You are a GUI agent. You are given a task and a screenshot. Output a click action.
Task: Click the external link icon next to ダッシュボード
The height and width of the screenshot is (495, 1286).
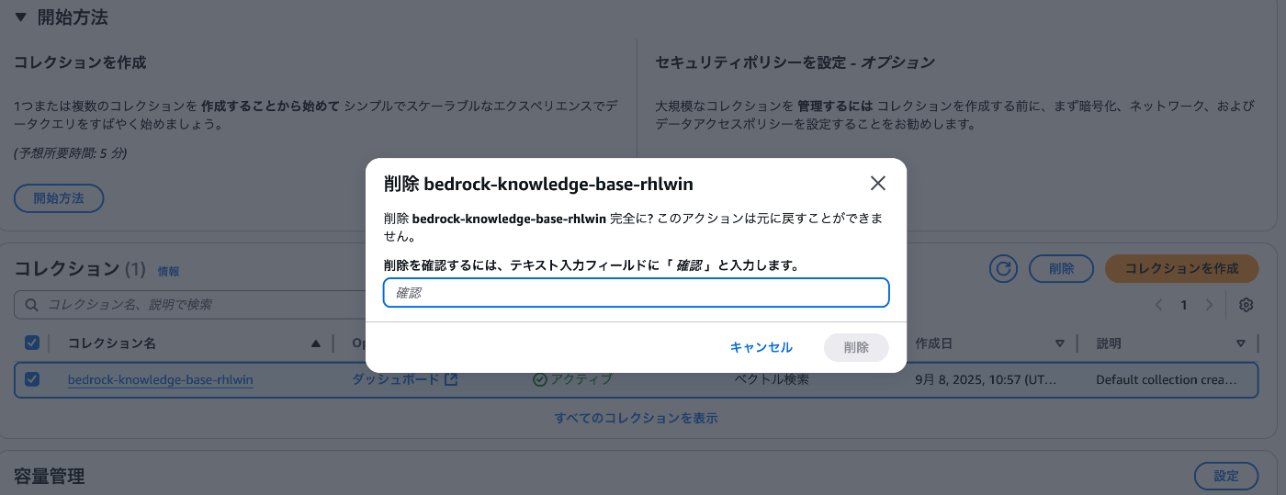pos(451,379)
